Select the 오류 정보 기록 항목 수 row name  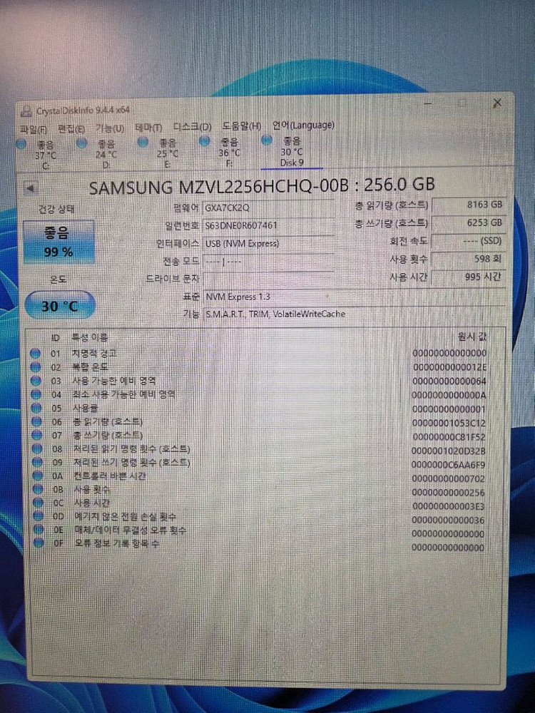pyautogui.click(x=117, y=543)
